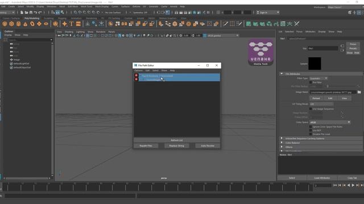Click the Undo arrow in status line
Viewport: 364px width, 204px height.
pyautogui.click(x=35, y=12)
